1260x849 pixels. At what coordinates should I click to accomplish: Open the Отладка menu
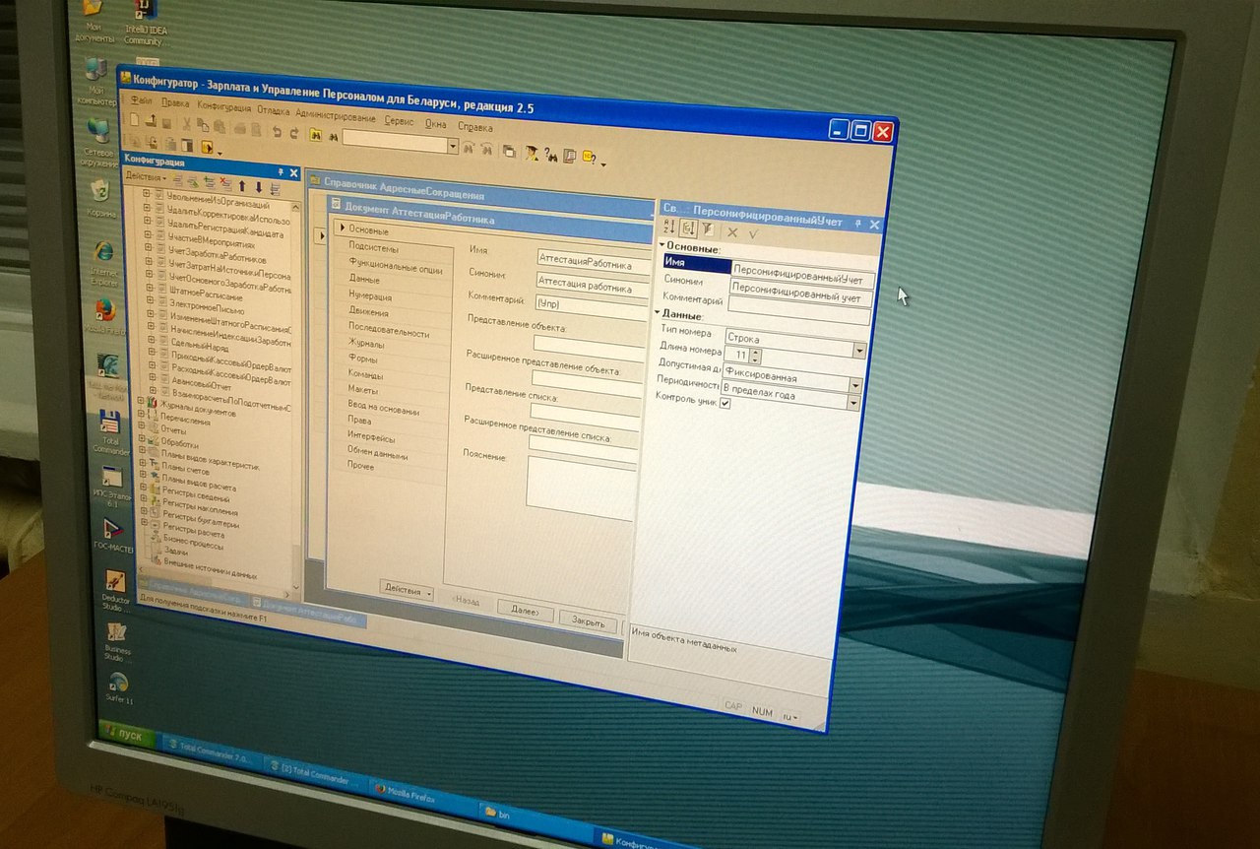pos(274,110)
